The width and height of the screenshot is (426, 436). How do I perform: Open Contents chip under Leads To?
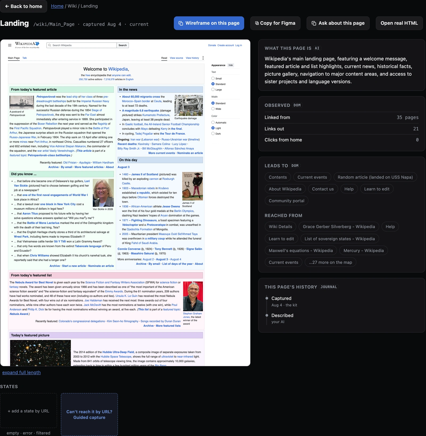278,177
